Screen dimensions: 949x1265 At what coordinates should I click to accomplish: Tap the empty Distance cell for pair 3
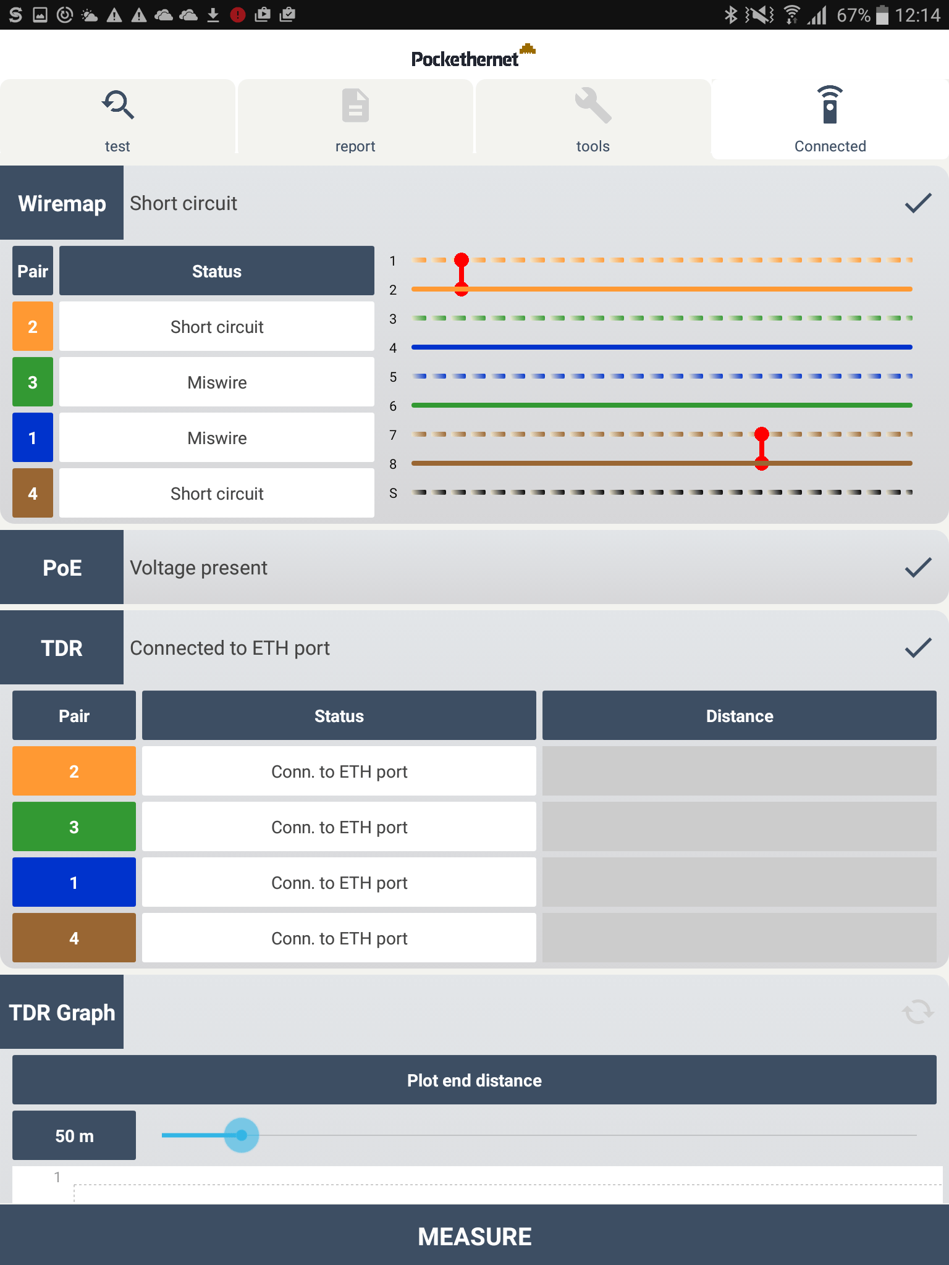(x=740, y=826)
